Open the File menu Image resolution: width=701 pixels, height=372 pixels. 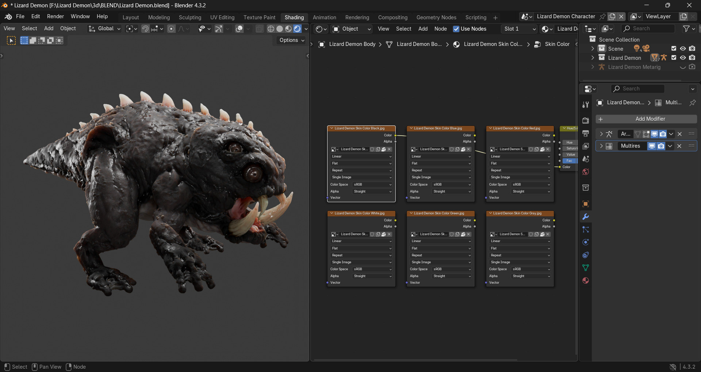(x=20, y=16)
